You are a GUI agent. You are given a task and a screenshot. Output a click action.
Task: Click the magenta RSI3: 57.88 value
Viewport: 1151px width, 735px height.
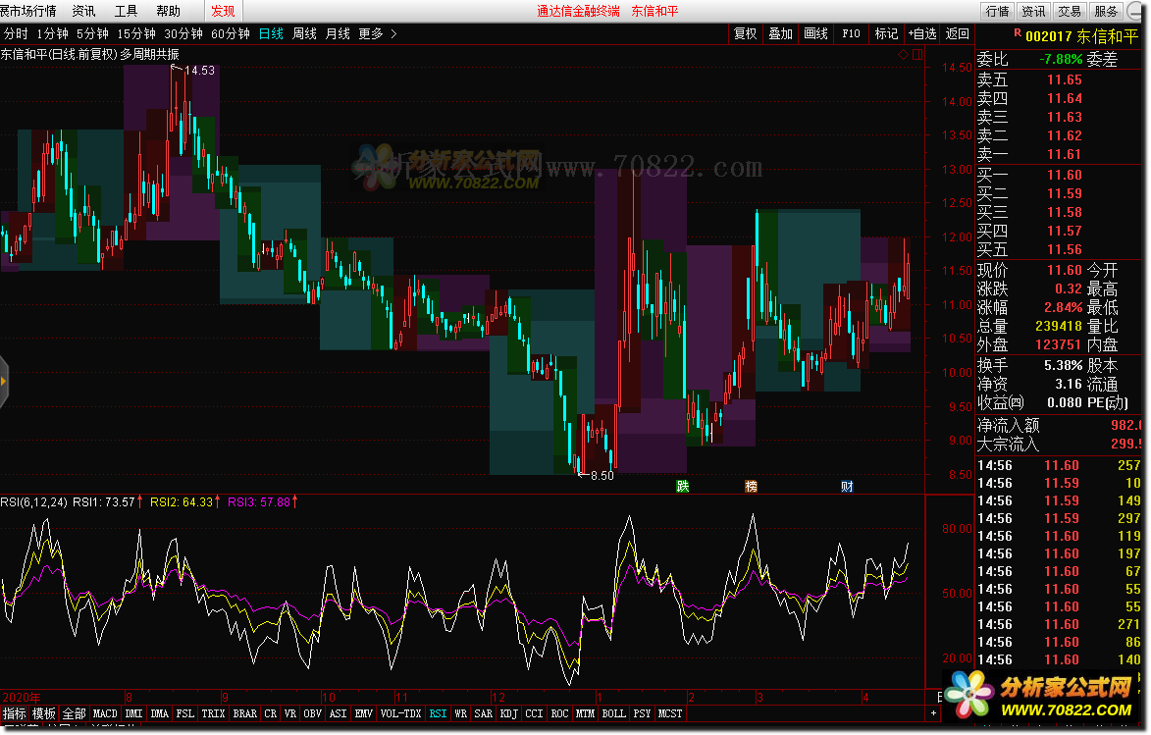click(x=259, y=502)
